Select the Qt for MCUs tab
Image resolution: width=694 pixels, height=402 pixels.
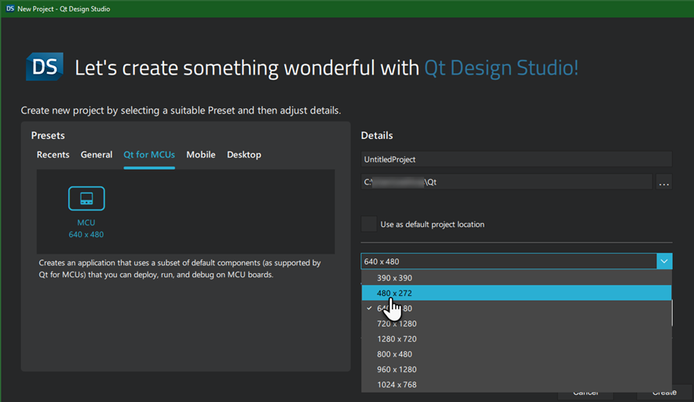click(x=149, y=155)
